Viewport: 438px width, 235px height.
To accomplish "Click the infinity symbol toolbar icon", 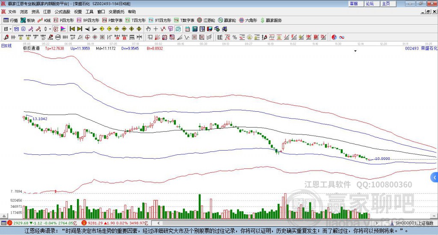I will click(342, 38).
